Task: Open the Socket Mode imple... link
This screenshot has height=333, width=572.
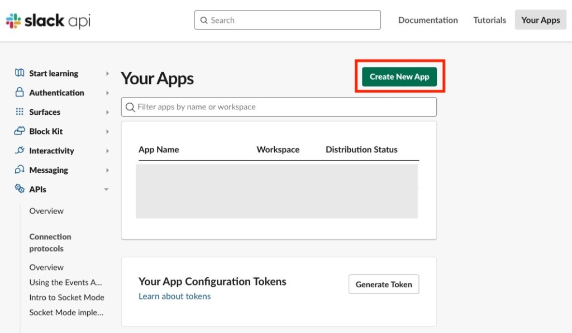Action: (x=66, y=312)
